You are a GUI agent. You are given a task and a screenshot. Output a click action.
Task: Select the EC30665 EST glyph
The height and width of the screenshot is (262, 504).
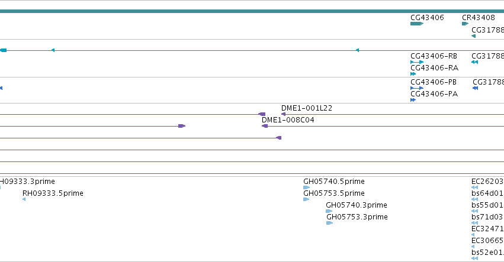[473, 247]
